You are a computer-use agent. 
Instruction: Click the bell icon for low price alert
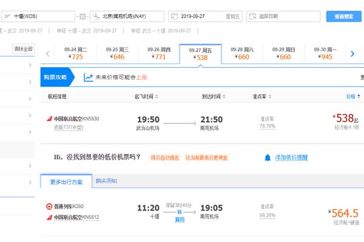pos(268,158)
